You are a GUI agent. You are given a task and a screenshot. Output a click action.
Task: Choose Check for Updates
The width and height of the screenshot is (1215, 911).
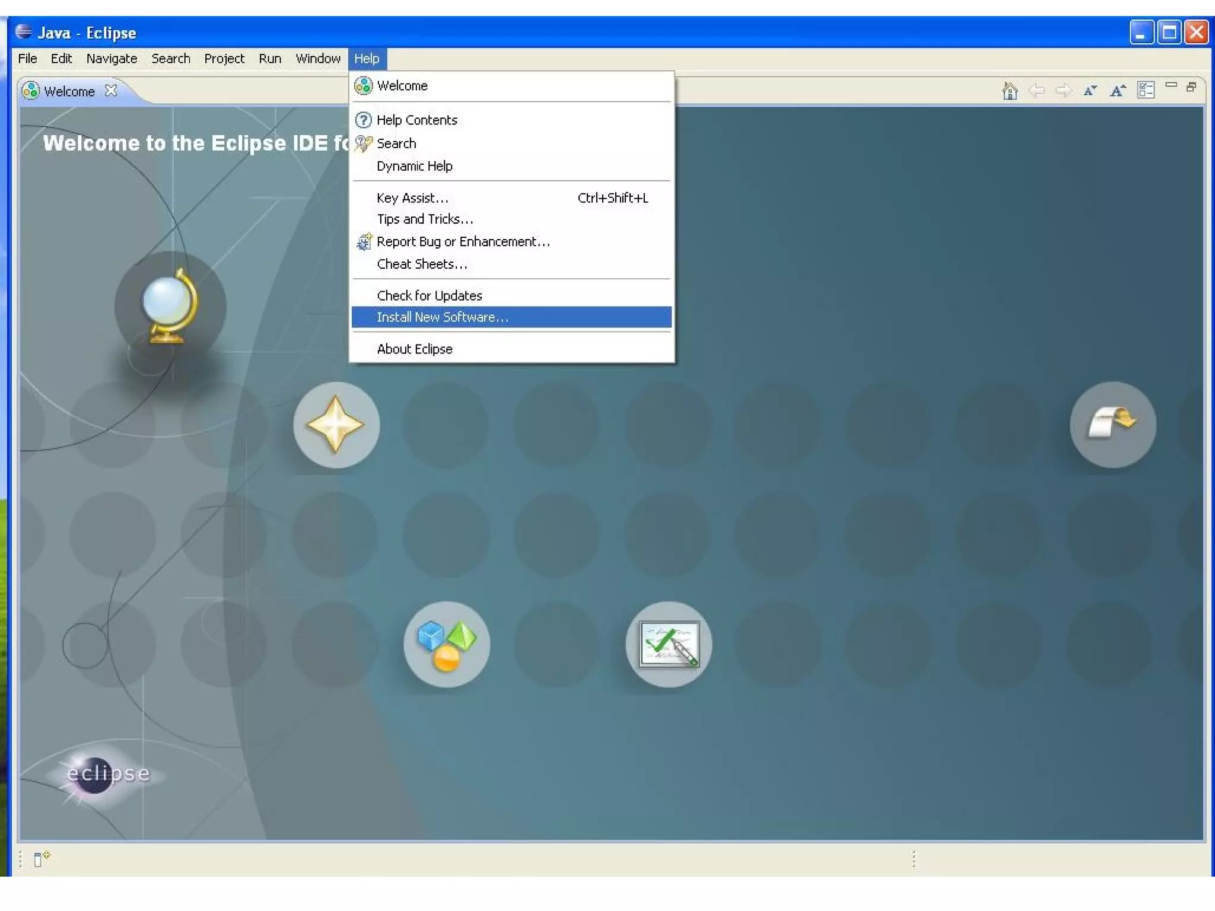click(x=430, y=295)
